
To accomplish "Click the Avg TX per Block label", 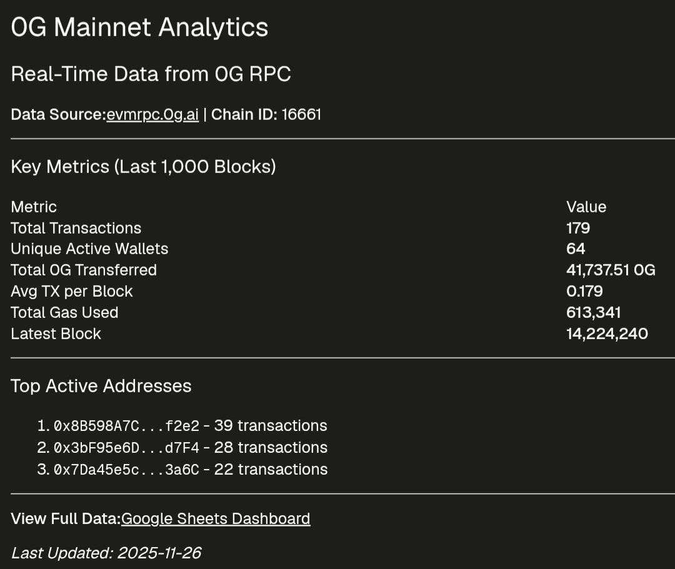I will tap(72, 291).
